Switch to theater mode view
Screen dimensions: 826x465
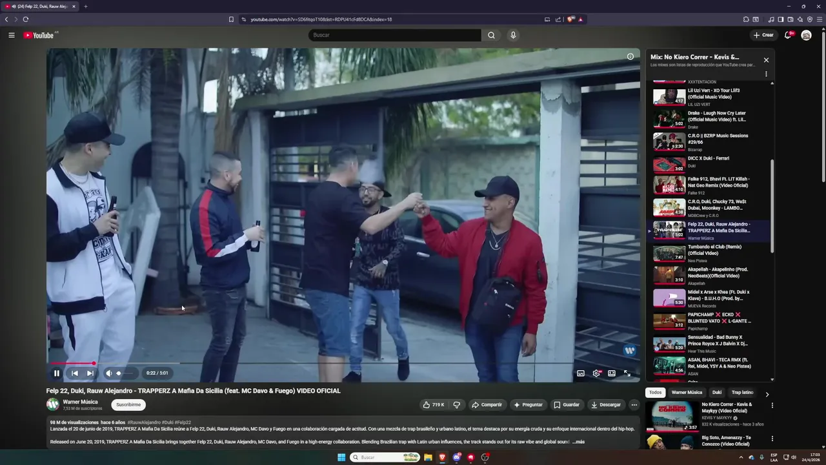coord(612,373)
